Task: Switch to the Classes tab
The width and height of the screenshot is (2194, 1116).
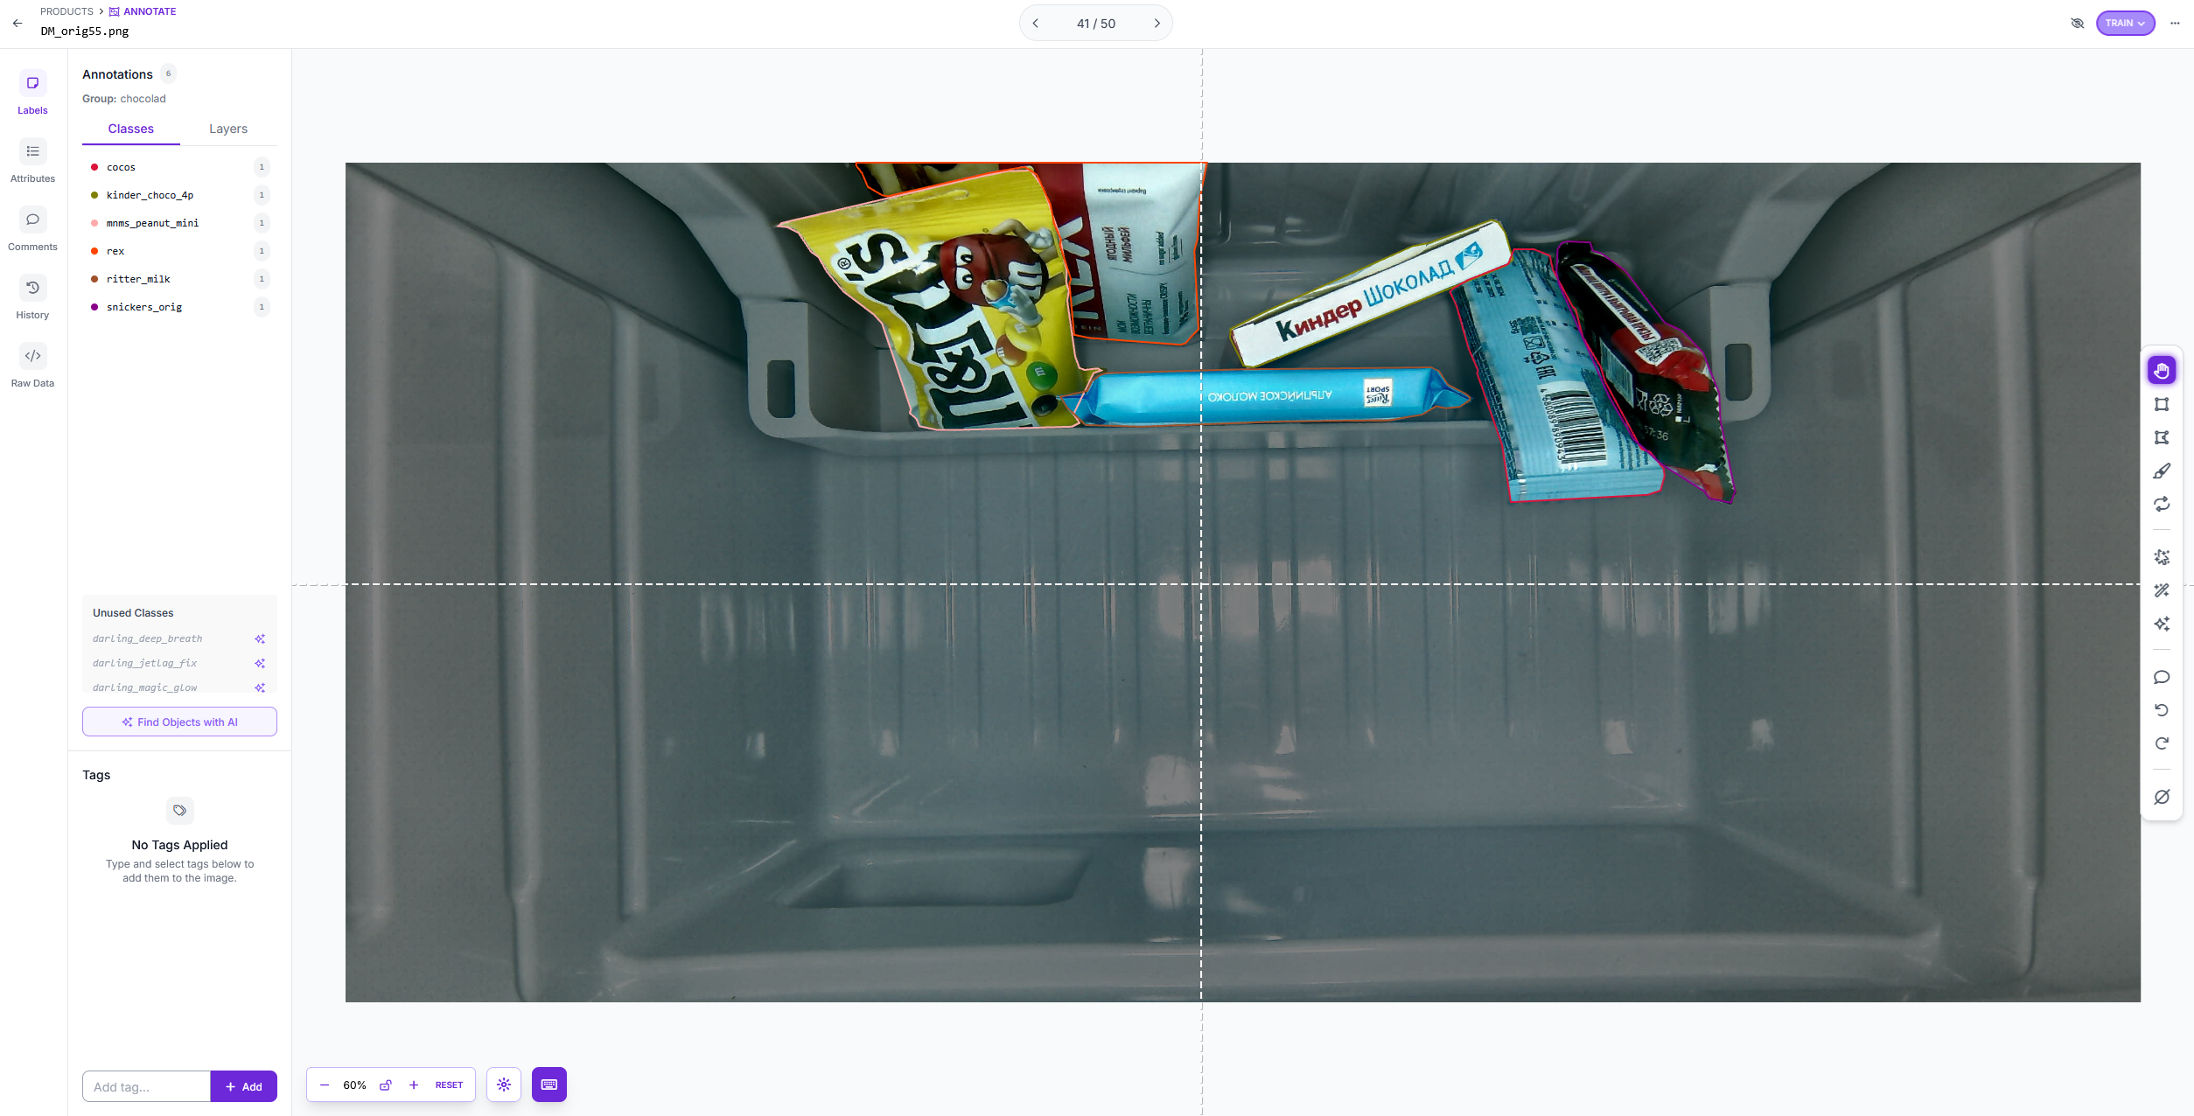Action: click(x=131, y=129)
